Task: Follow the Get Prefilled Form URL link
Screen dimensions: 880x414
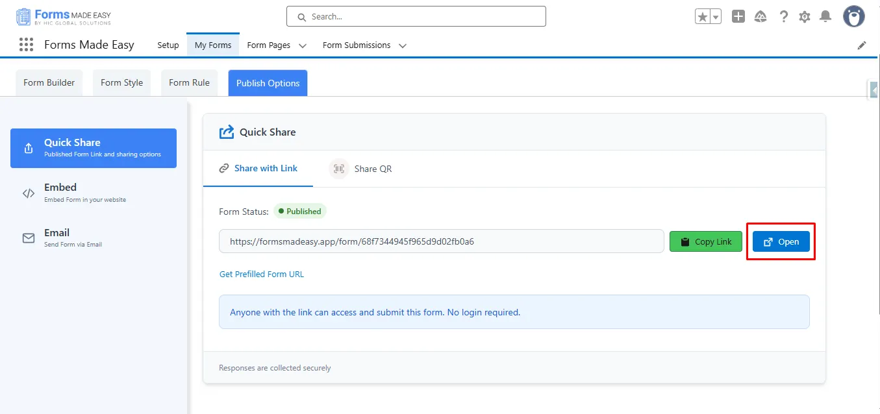Action: pos(262,274)
